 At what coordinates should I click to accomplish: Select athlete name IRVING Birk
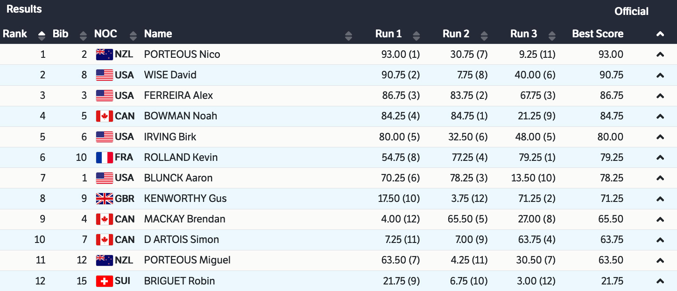(170, 137)
